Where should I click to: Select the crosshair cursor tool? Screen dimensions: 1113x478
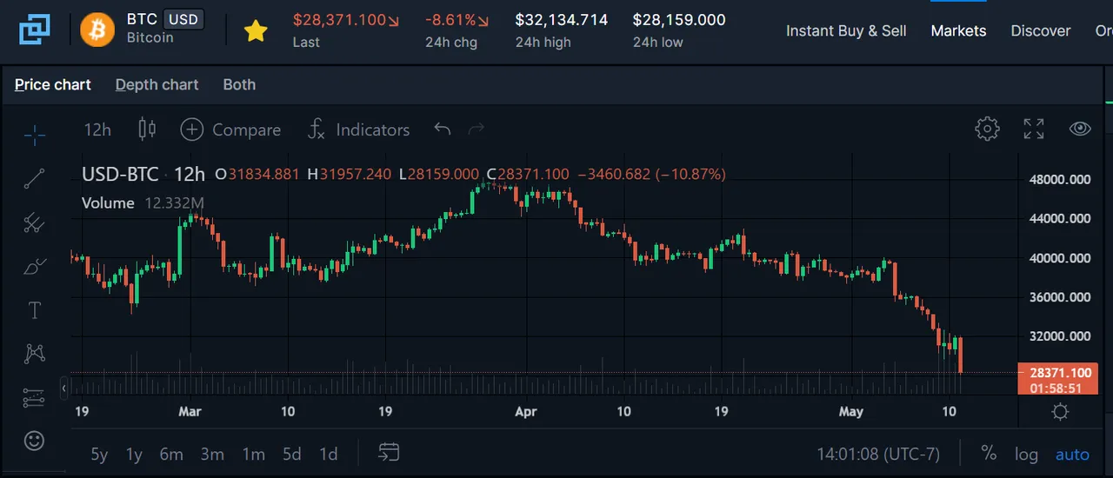pyautogui.click(x=35, y=134)
